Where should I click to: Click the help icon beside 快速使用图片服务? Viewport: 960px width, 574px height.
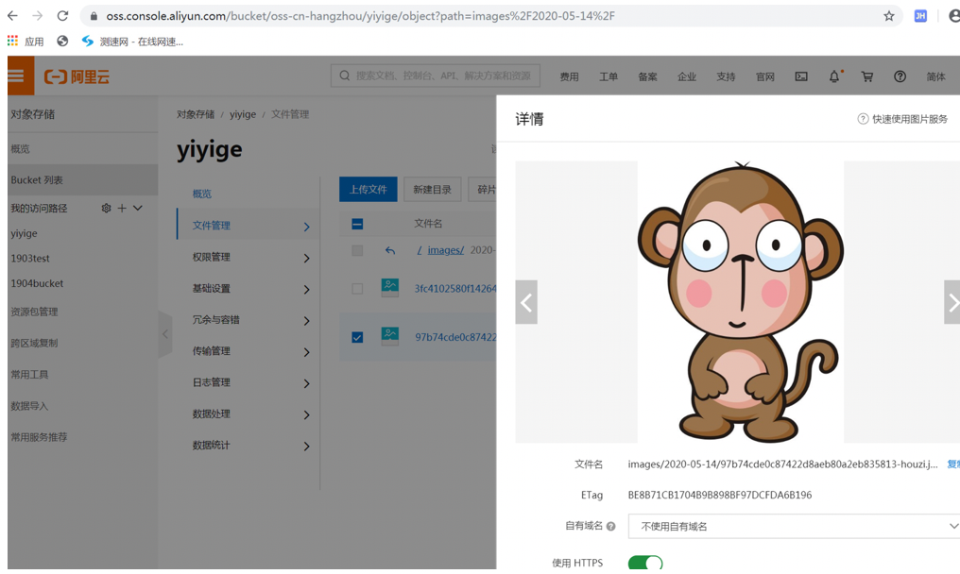[x=863, y=119]
